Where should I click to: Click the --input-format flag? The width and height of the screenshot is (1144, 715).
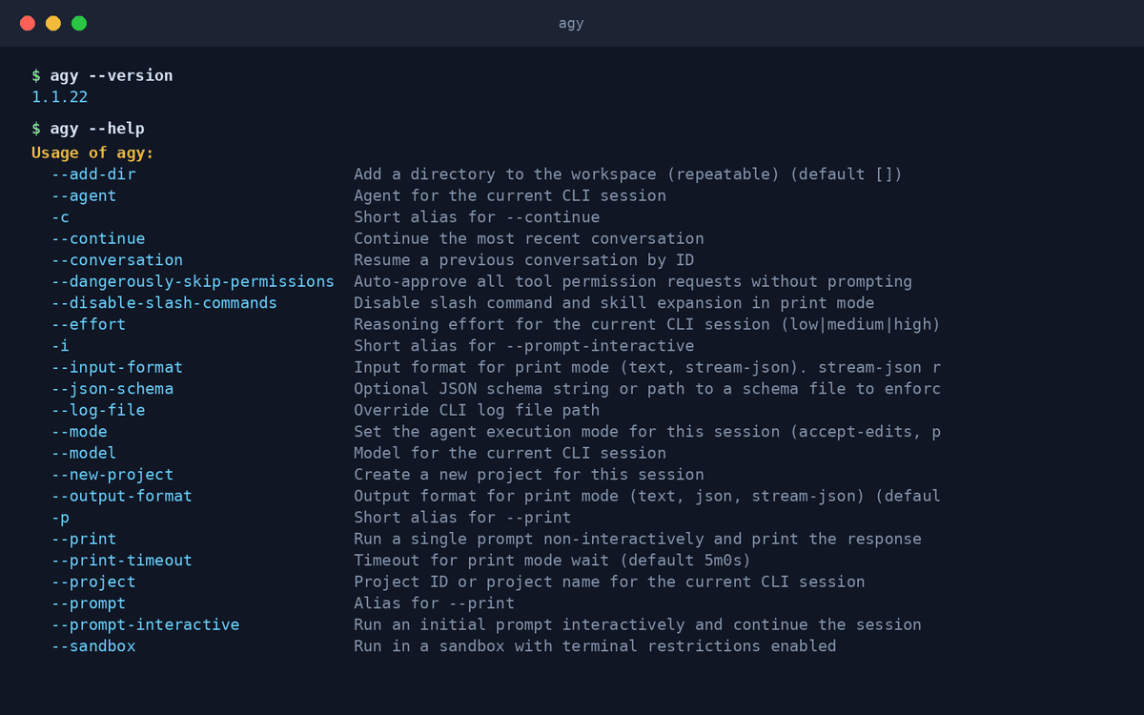click(117, 367)
